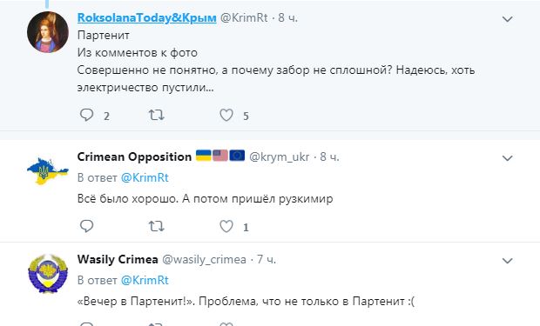Viewport: 540px width, 326px height.
Task: Click the RoksolanaToday portrait avatar
Action: (x=48, y=32)
